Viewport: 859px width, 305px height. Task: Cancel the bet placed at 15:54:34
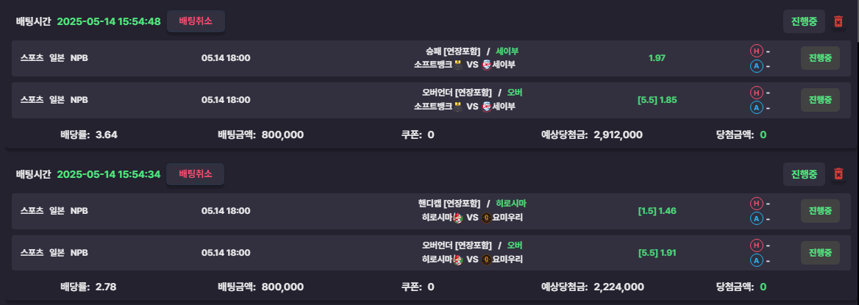coord(196,174)
